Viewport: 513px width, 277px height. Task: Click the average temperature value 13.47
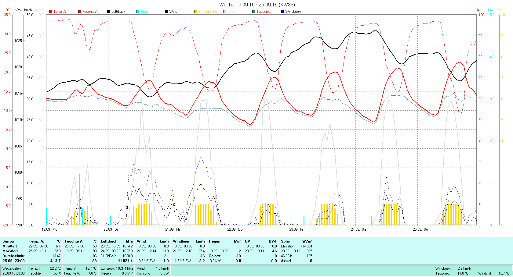tap(56, 256)
